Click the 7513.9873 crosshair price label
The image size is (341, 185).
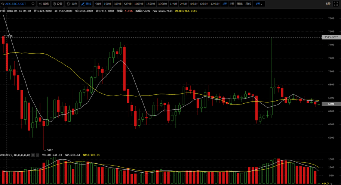pyautogui.click(x=331, y=37)
